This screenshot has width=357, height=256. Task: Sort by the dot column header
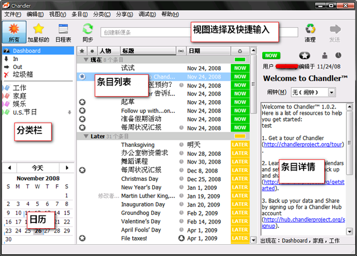92,51
